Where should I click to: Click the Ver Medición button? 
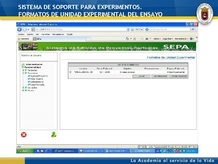pyautogui.click(x=160, y=76)
